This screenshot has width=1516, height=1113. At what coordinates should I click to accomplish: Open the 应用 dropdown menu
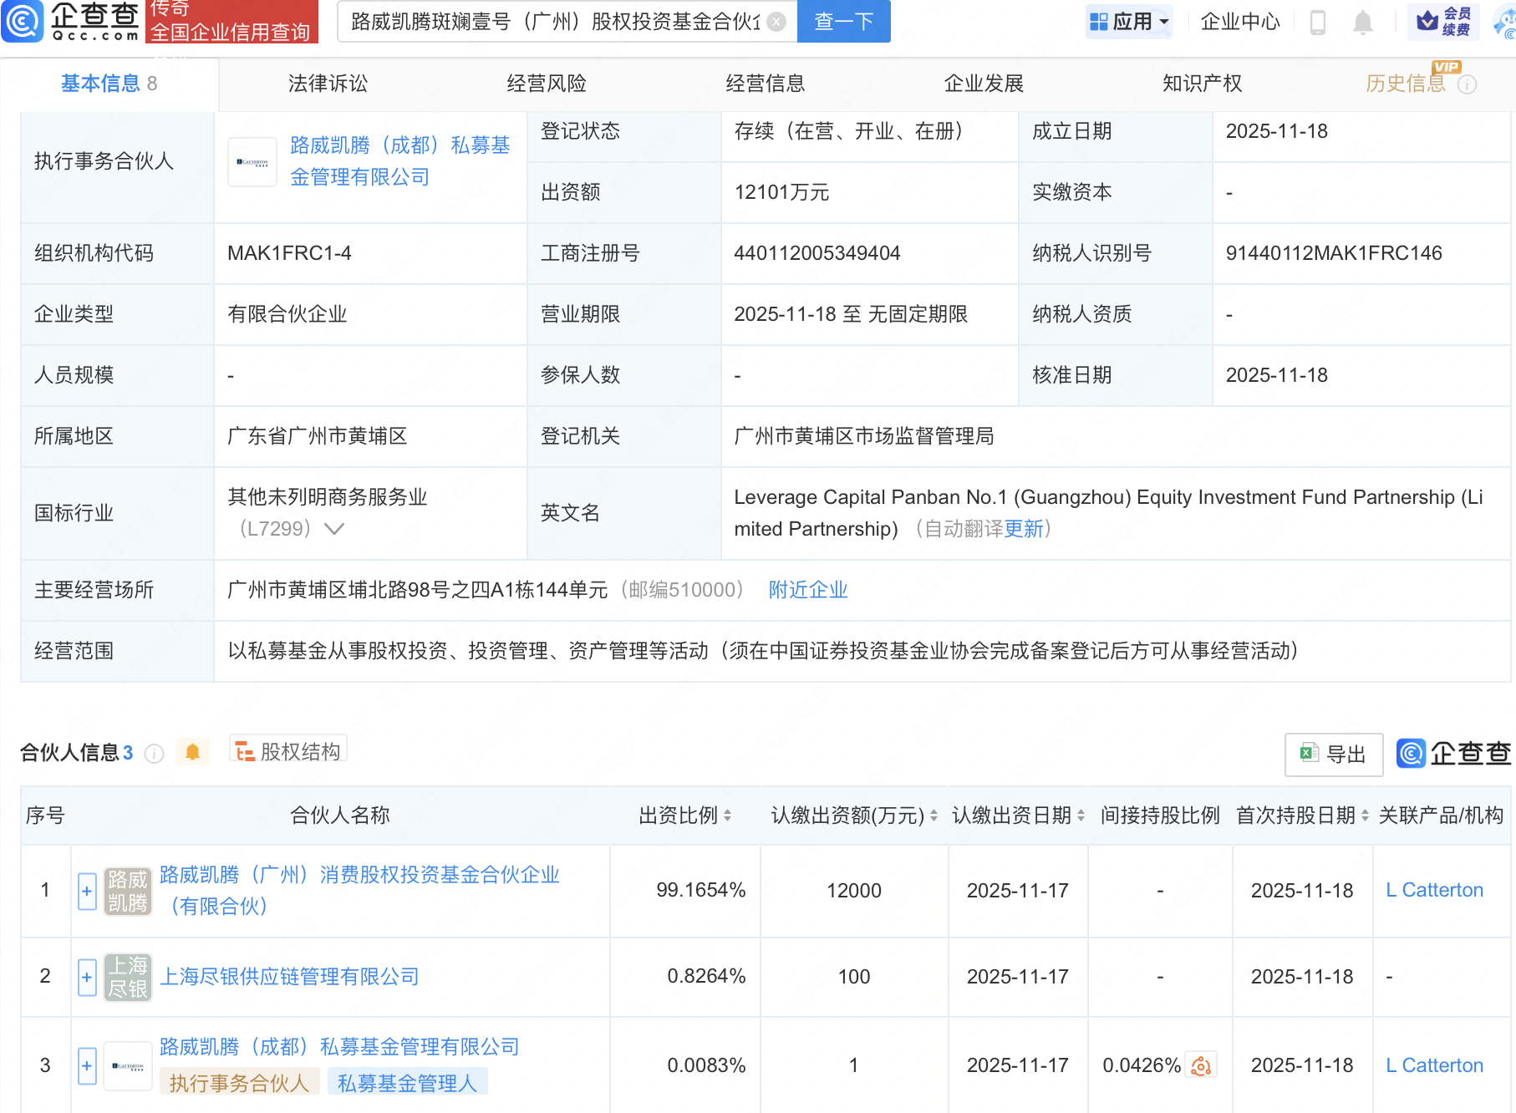point(1129,22)
